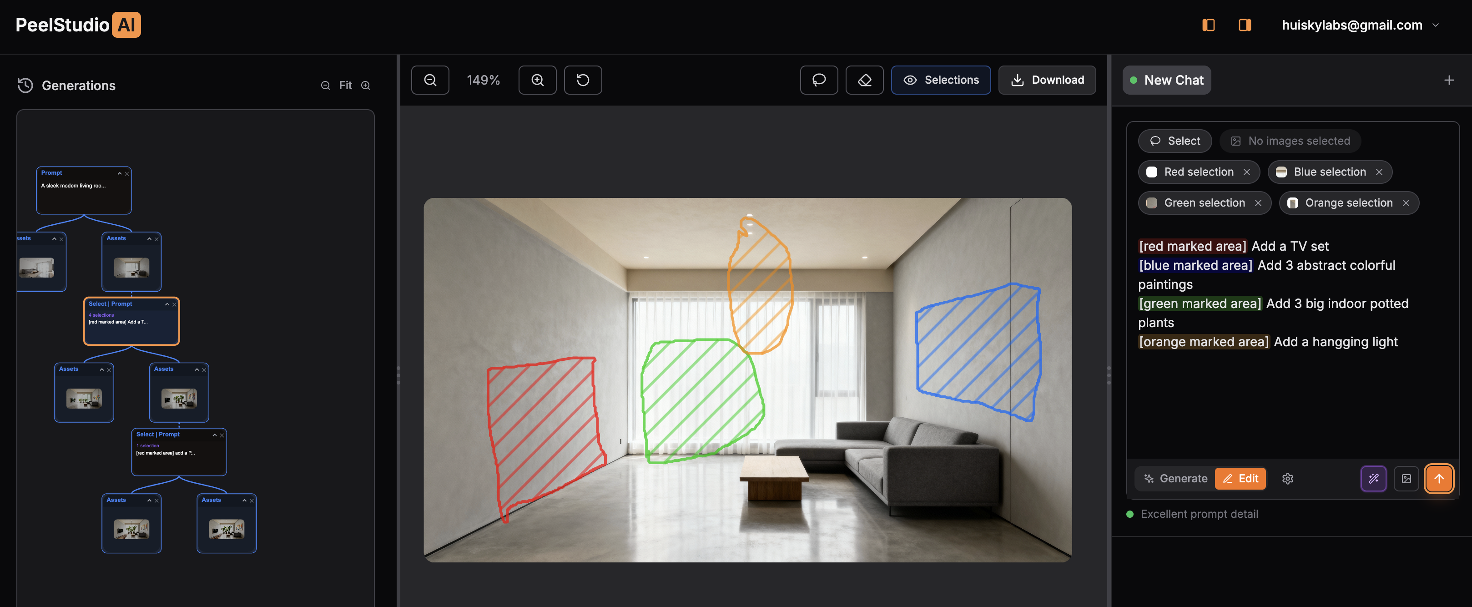Toggle the right sidebar panel icon

(1245, 25)
